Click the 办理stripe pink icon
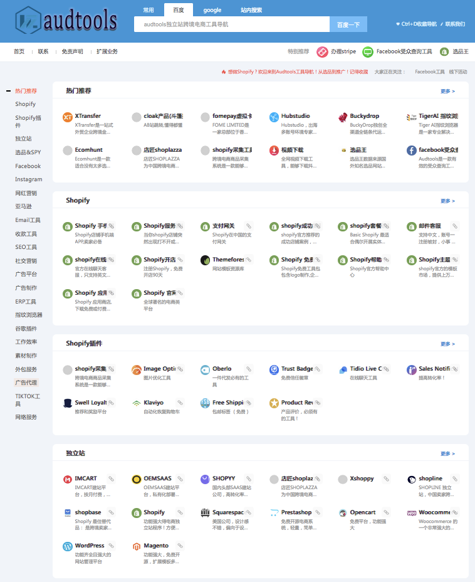 click(322, 52)
